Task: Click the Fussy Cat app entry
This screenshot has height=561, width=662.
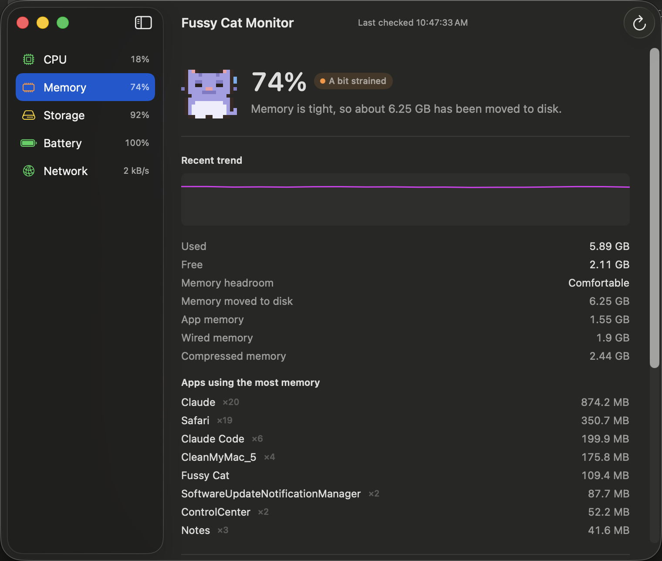Action: point(205,476)
